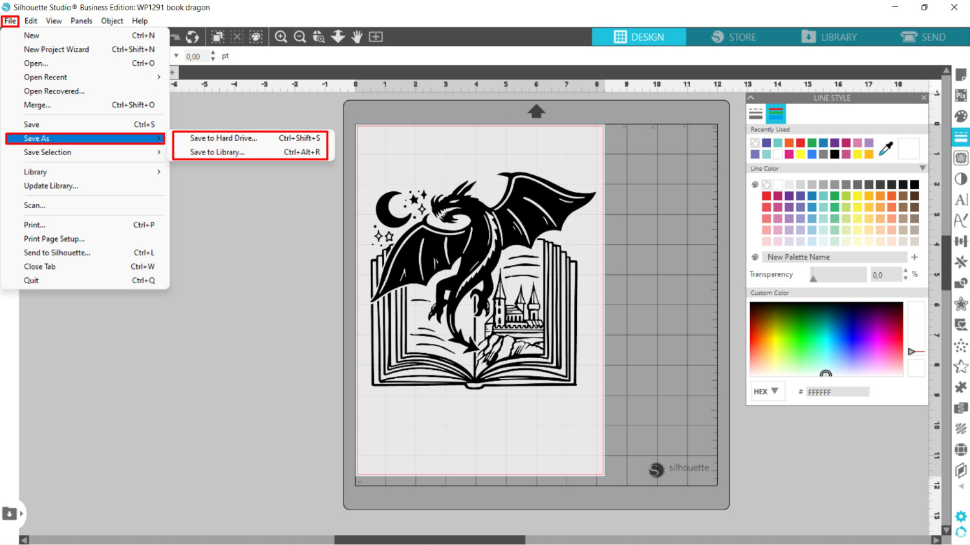Open the File menu
Viewport: 970px width, 545px height.
pyautogui.click(x=10, y=21)
